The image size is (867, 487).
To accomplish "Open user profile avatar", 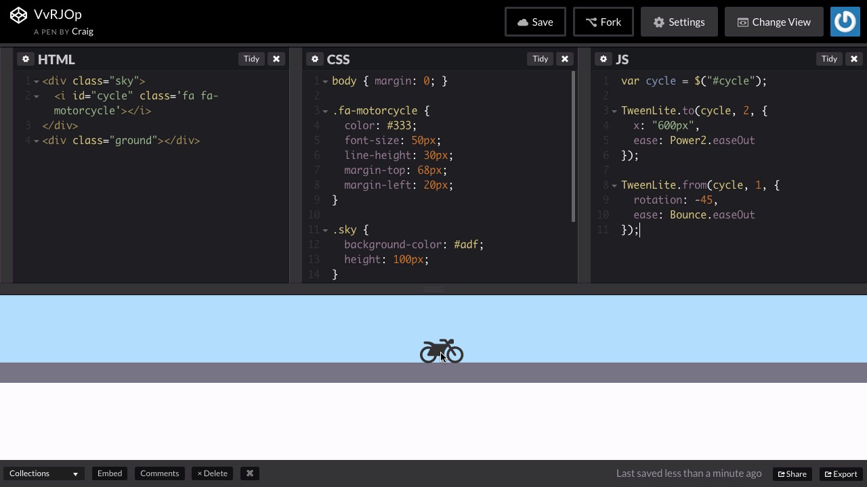I will pos(845,22).
